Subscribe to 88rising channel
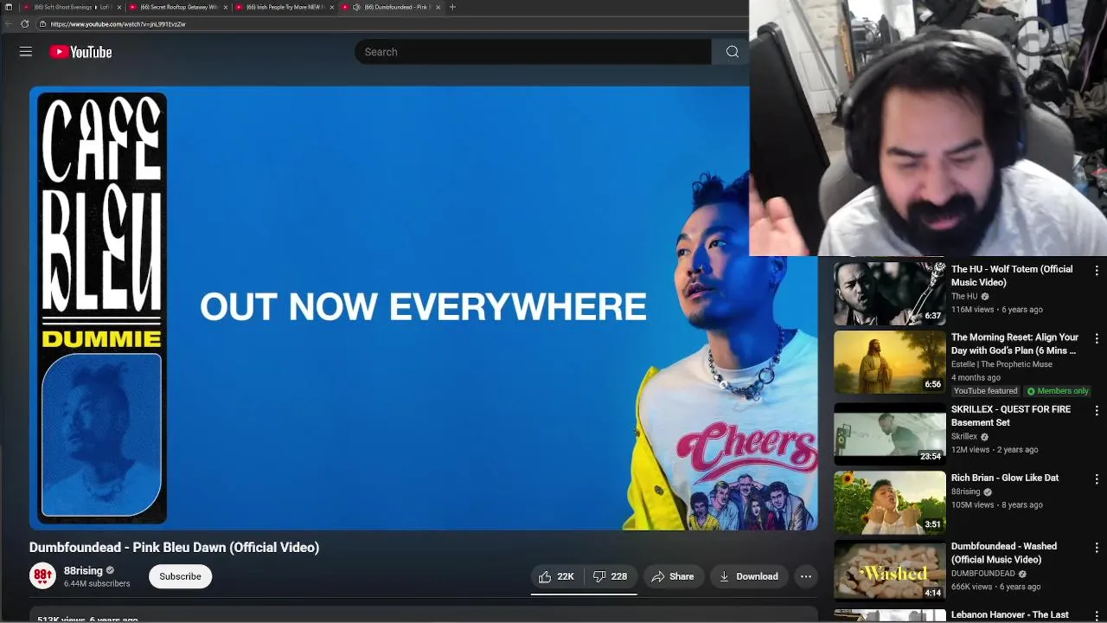 (180, 576)
